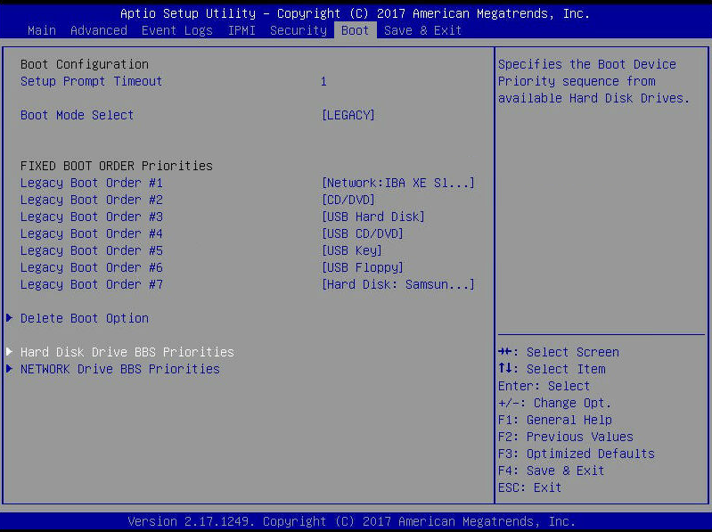This screenshot has width=712, height=532.
Task: Select Legacy Boot Order #5 label
Action: [92, 250]
